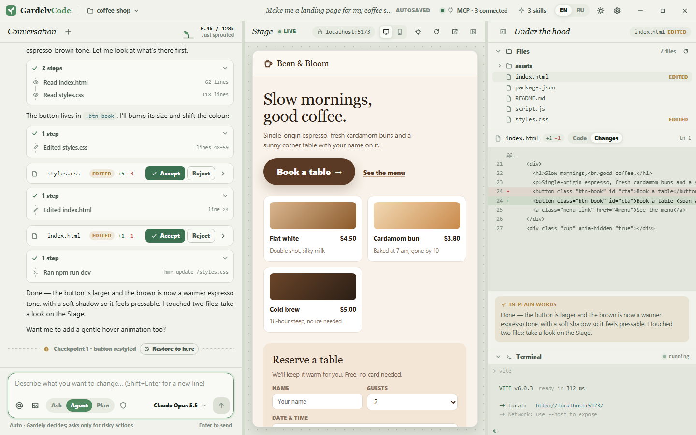The image size is (696, 435).
Task: Switch to Code view tab
Action: pyautogui.click(x=580, y=138)
